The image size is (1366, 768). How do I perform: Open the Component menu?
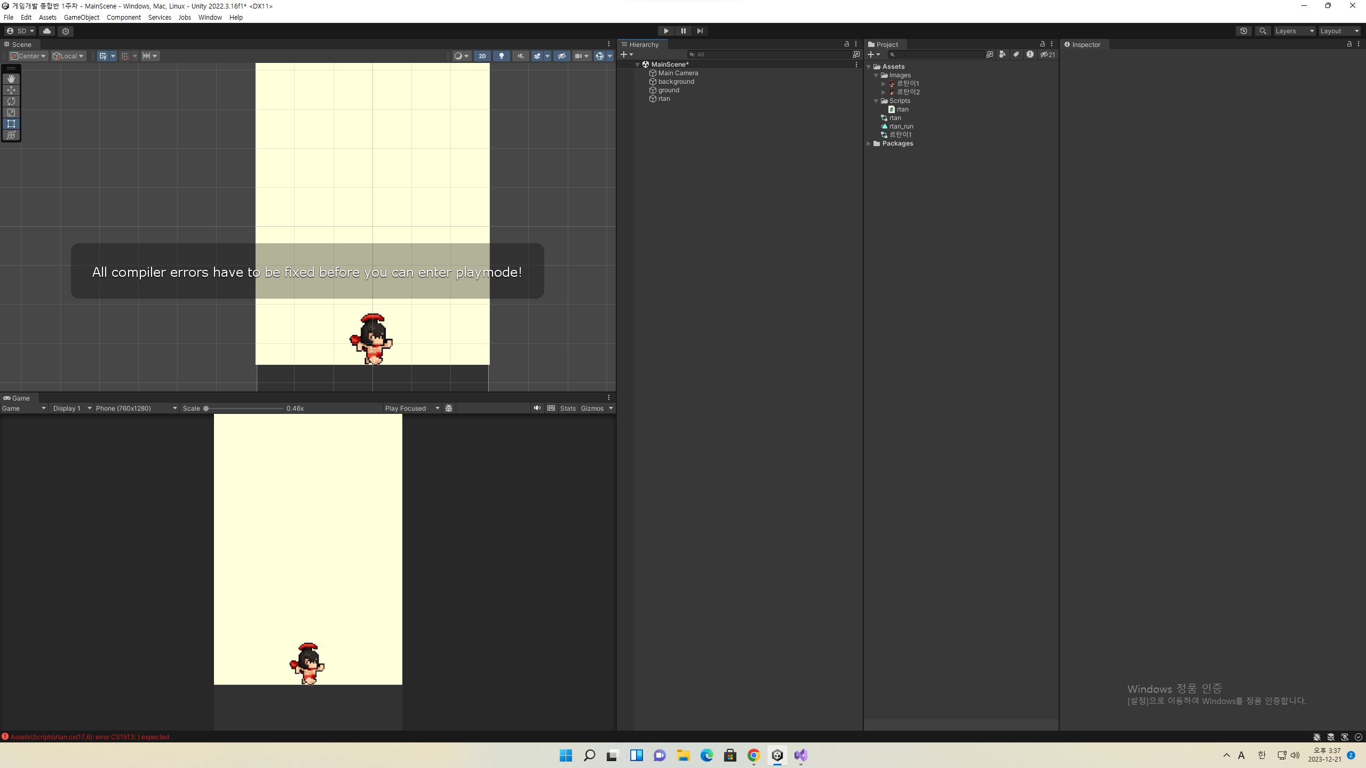pos(124,18)
